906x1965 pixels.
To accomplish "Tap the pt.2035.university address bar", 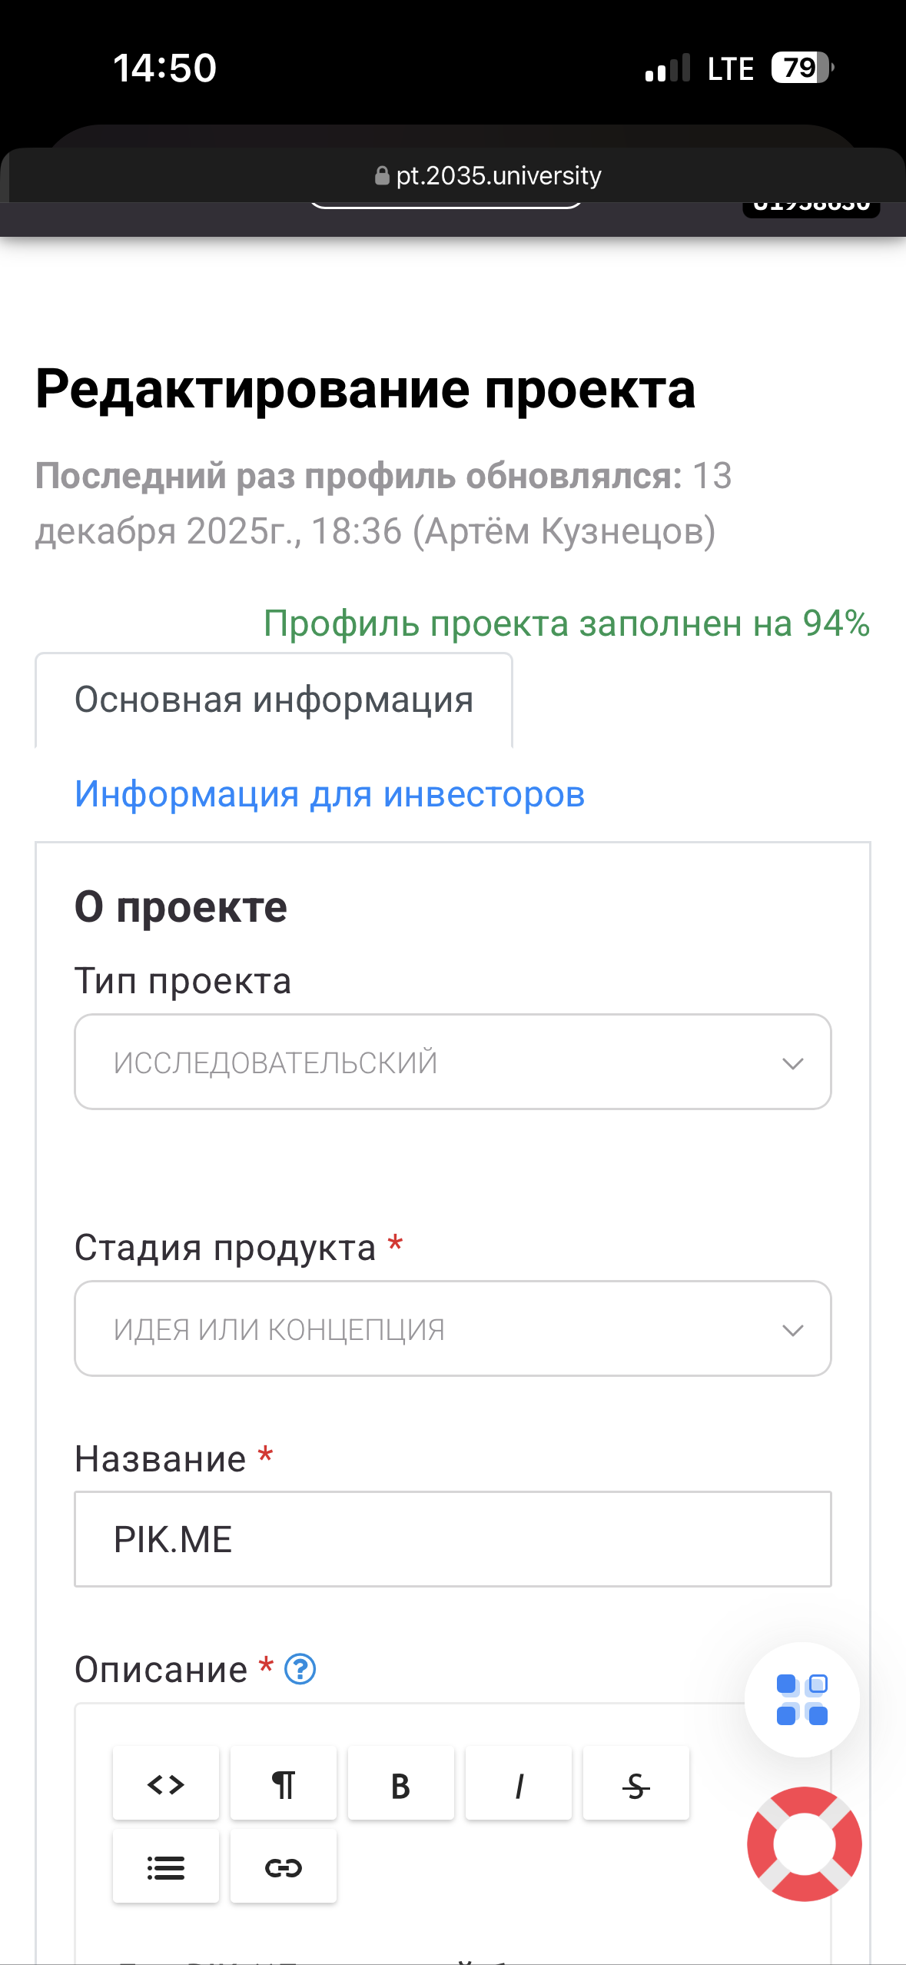I will pos(498,176).
